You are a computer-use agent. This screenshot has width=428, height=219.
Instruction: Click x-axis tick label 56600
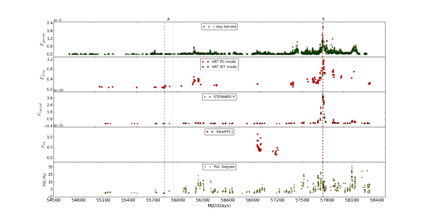coord(227,200)
